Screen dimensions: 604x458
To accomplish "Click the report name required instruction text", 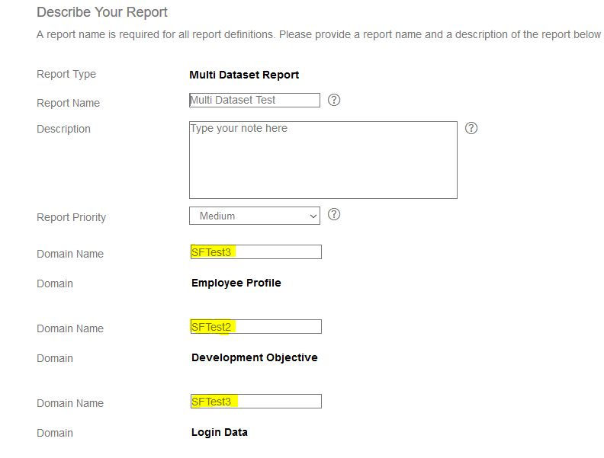I will point(319,34).
